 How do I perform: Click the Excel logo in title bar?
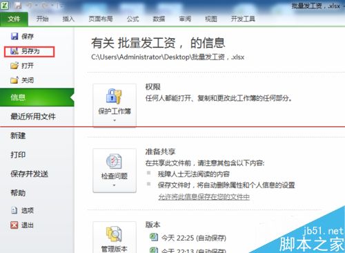tap(5, 5)
